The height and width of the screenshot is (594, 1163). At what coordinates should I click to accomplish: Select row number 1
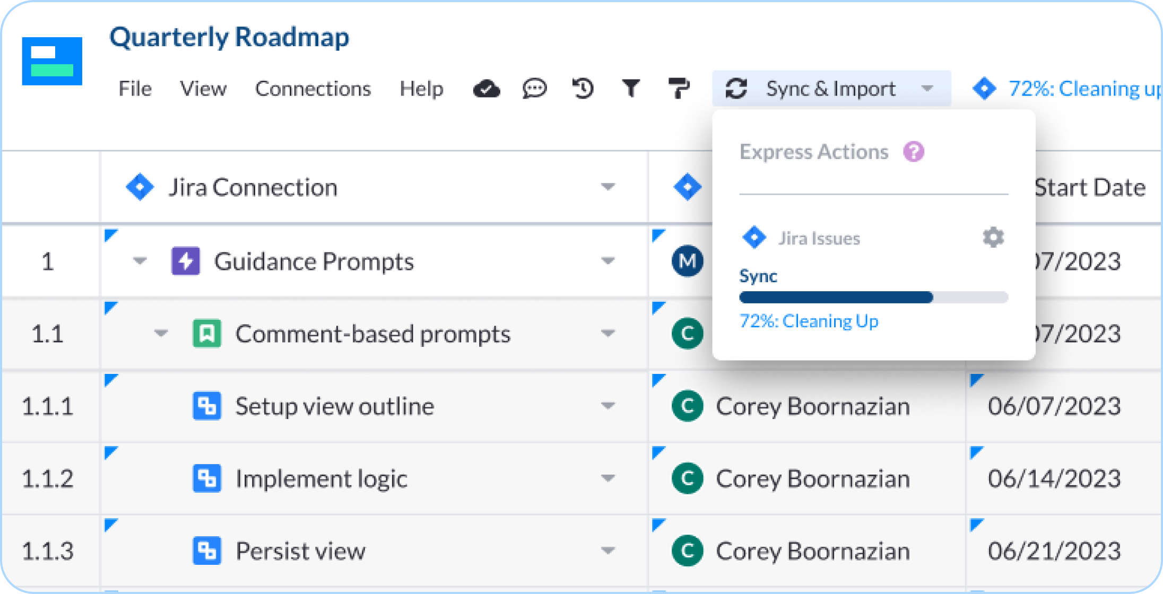pos(48,261)
